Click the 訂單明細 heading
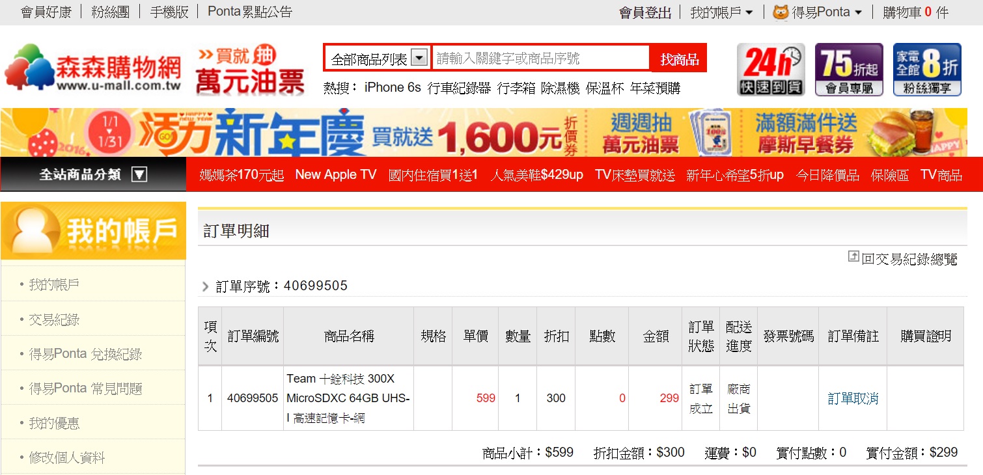This screenshot has height=475, width=983. coord(236,231)
